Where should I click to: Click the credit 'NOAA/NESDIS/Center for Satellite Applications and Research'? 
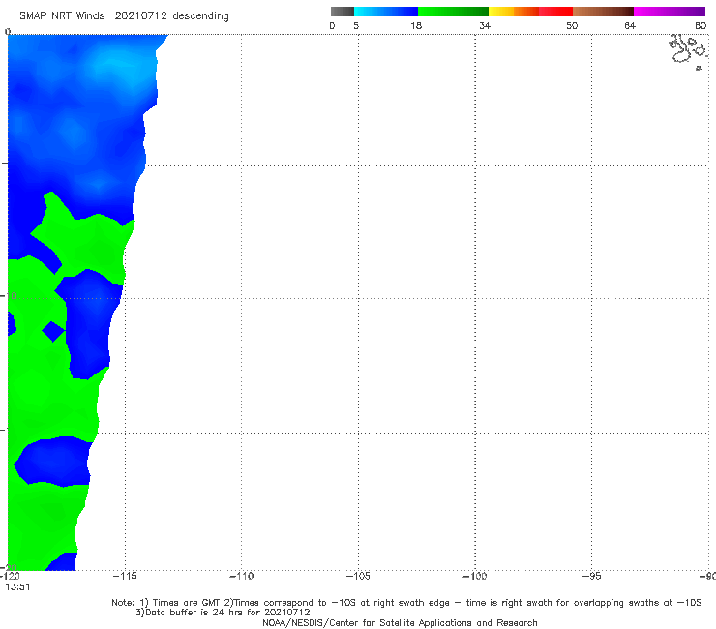click(400, 623)
